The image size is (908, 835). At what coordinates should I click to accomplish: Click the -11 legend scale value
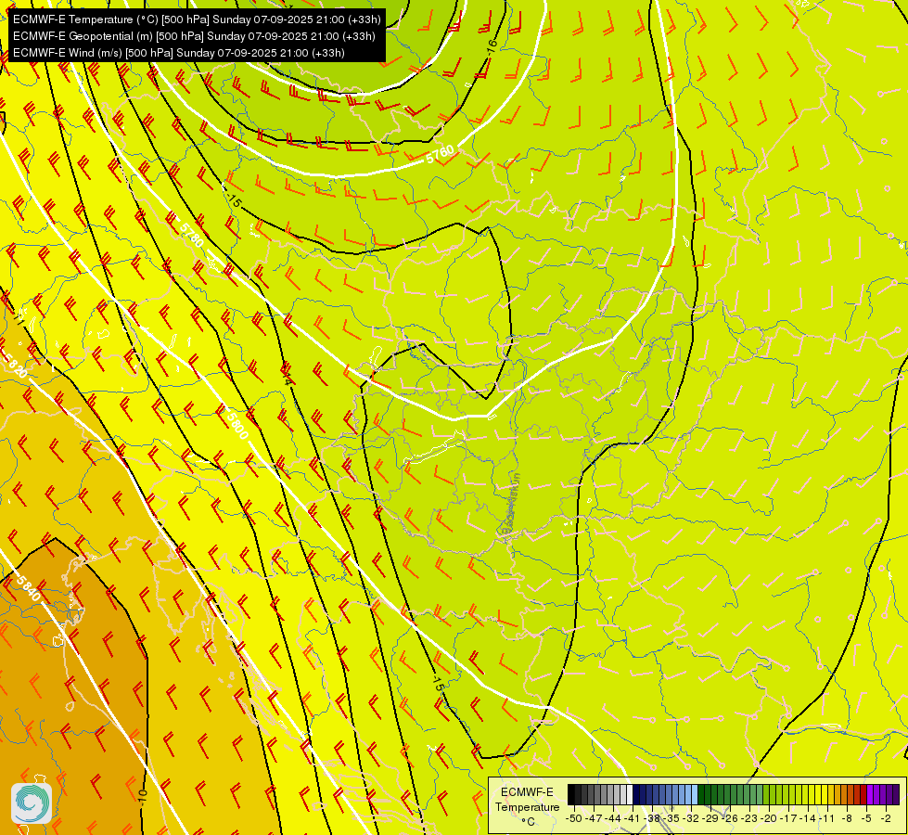828,818
